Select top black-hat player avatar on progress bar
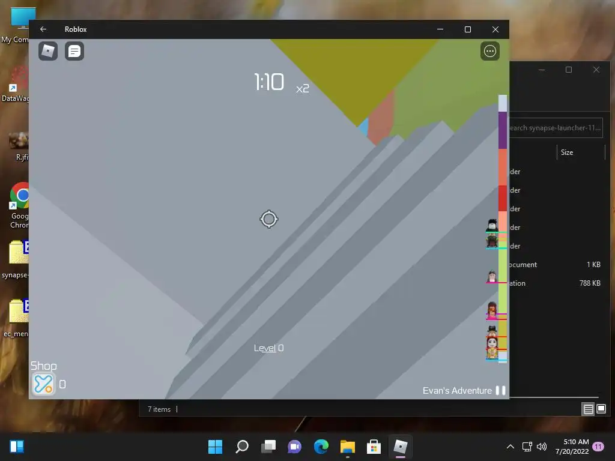Image resolution: width=615 pixels, height=461 pixels. point(492,226)
